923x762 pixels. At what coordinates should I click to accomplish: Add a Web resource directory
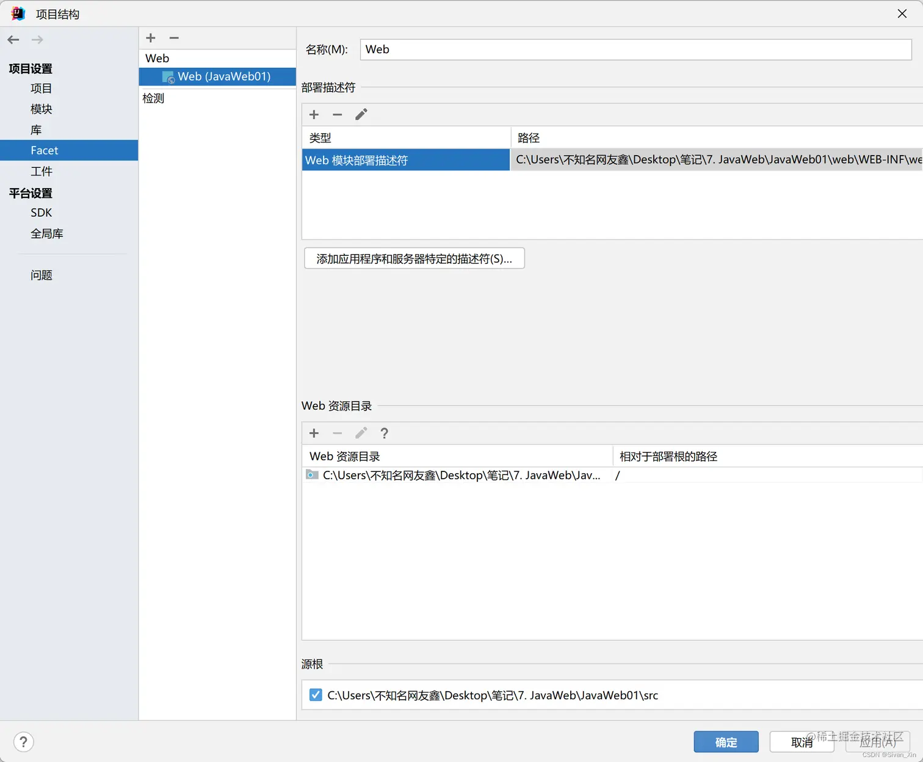coord(314,434)
